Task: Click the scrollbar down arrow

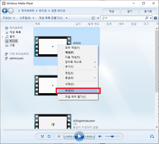Action: (157, 127)
